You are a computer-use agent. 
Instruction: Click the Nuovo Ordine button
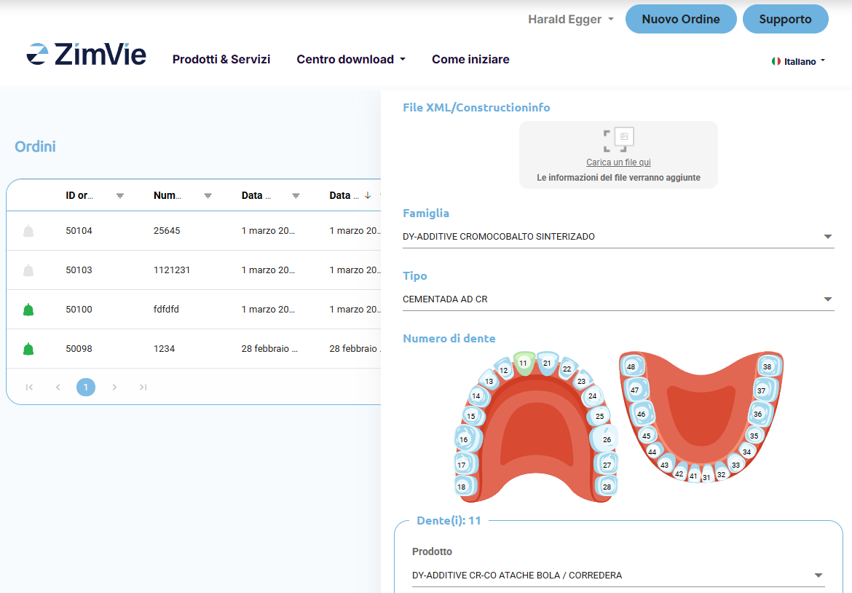pyautogui.click(x=681, y=20)
